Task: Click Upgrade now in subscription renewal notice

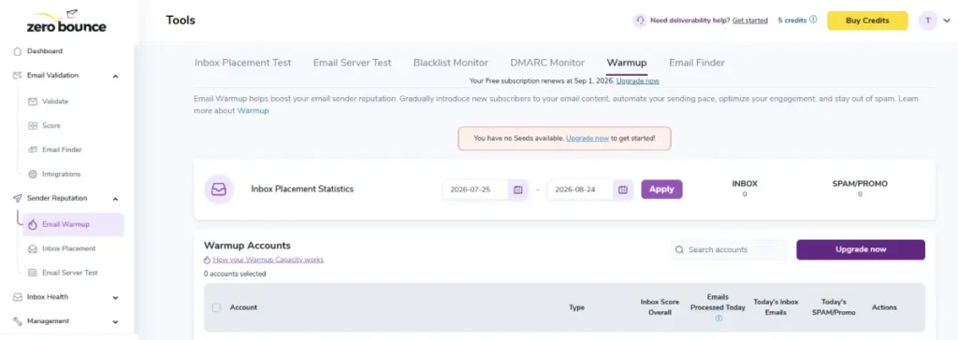Action: 638,80
